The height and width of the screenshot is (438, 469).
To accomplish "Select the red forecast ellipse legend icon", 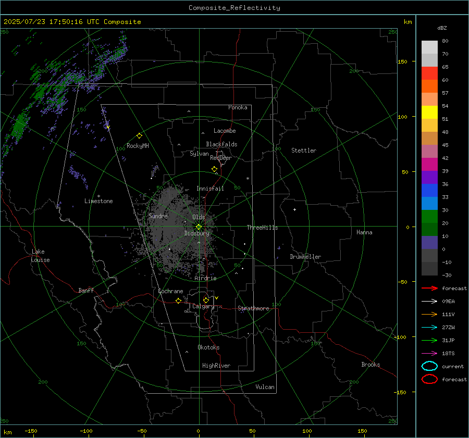I will (x=429, y=379).
